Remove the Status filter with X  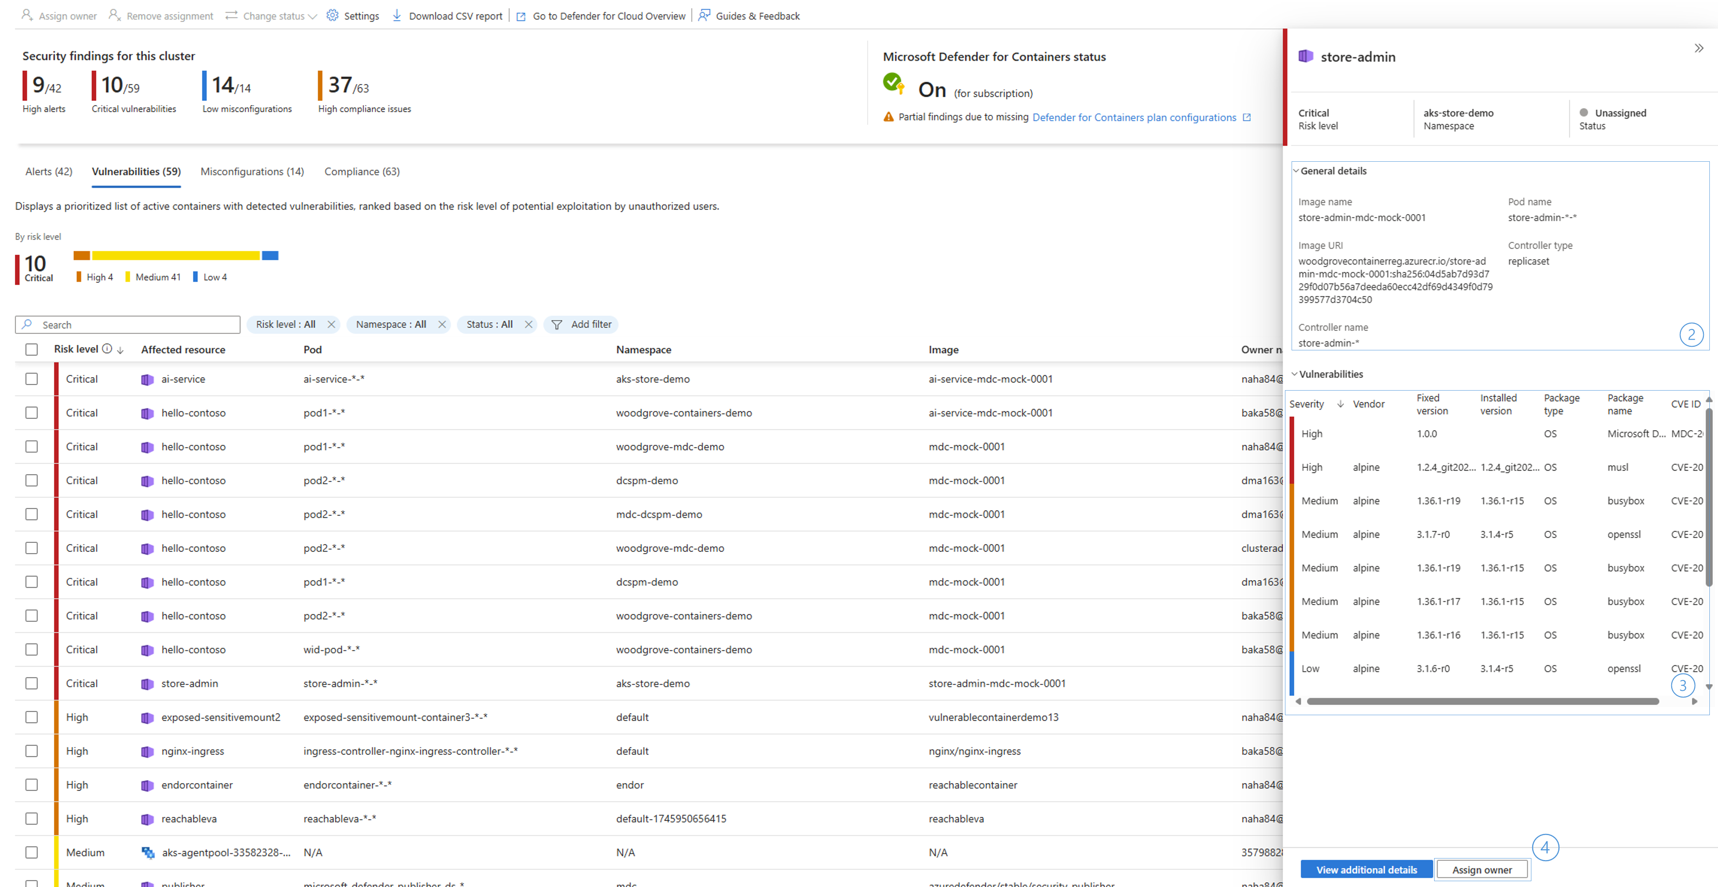pyautogui.click(x=528, y=324)
